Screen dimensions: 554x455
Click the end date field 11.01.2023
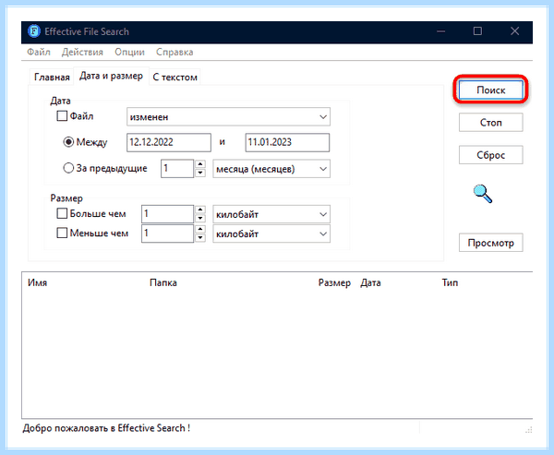click(x=287, y=142)
